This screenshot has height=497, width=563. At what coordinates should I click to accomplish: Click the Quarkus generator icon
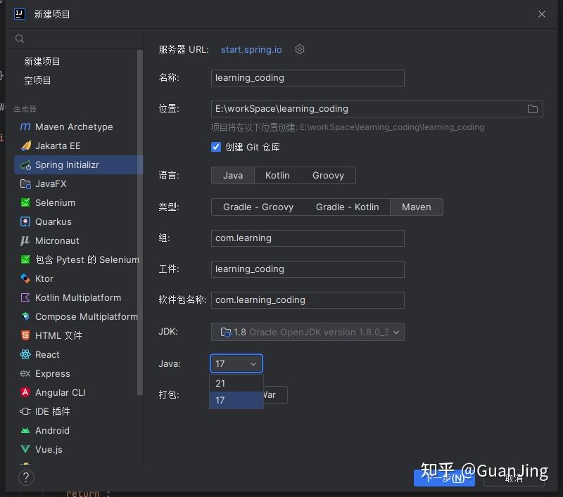26,221
